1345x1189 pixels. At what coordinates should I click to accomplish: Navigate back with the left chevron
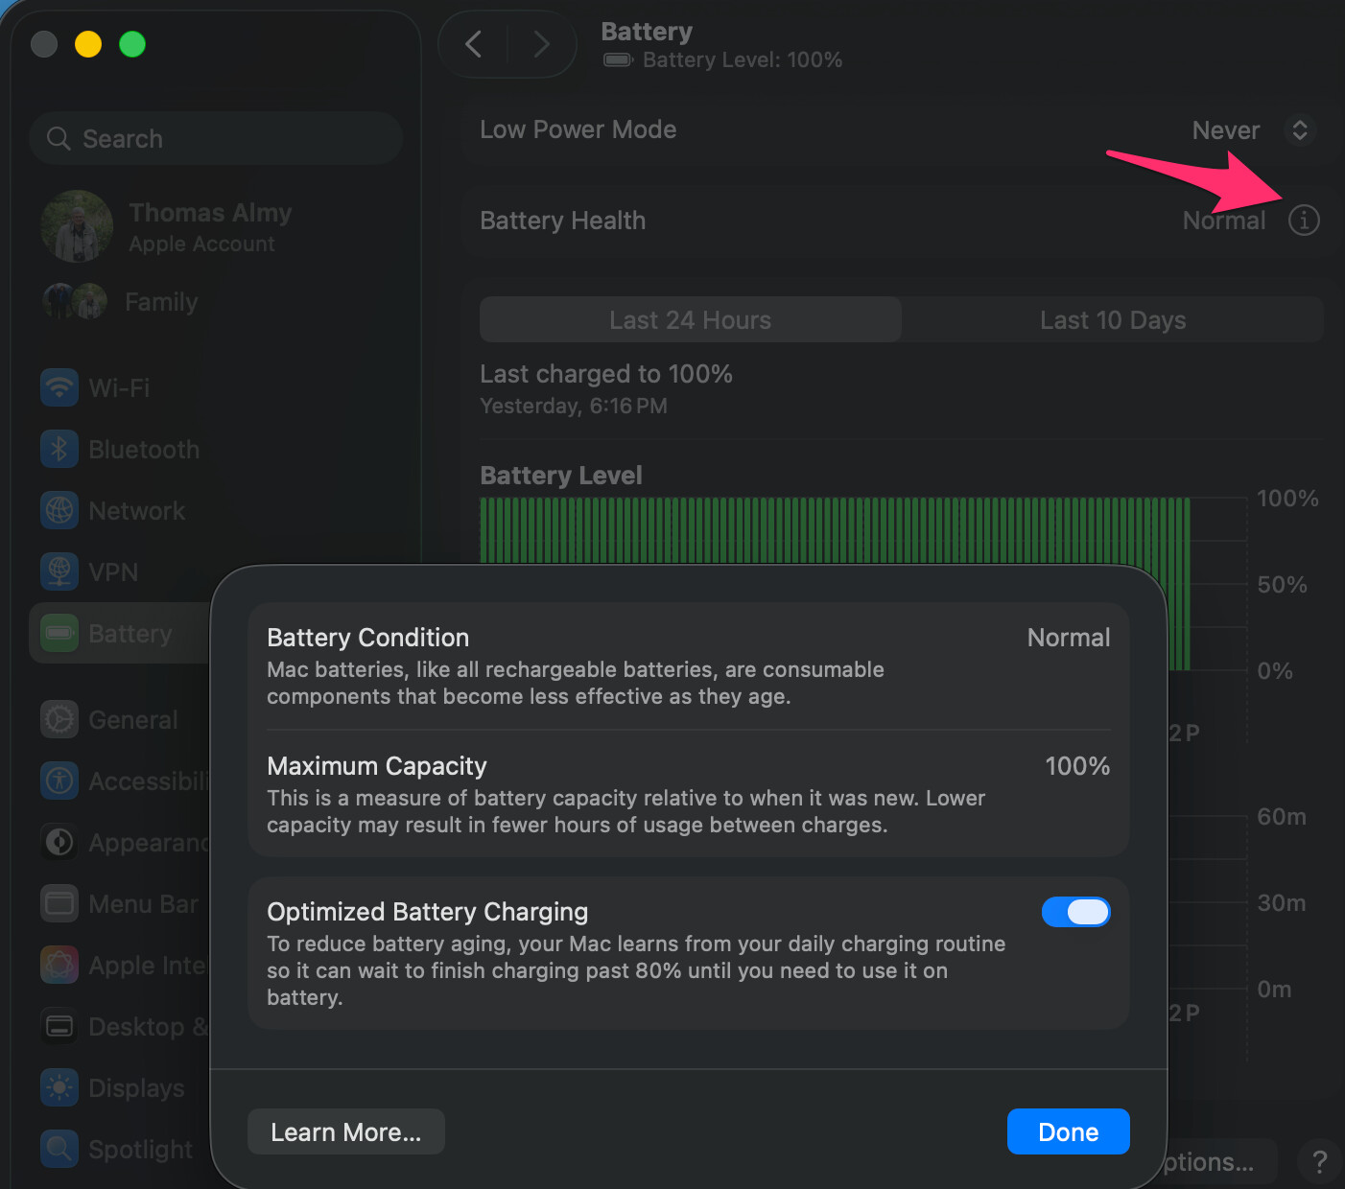point(474,44)
